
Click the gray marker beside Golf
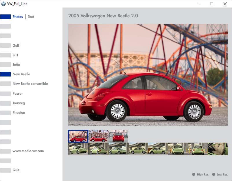[x=5, y=45]
